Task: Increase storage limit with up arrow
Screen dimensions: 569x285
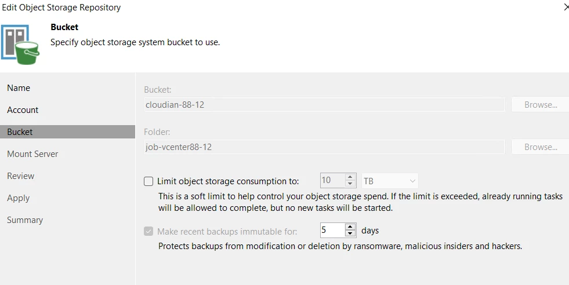Action: pyautogui.click(x=350, y=177)
